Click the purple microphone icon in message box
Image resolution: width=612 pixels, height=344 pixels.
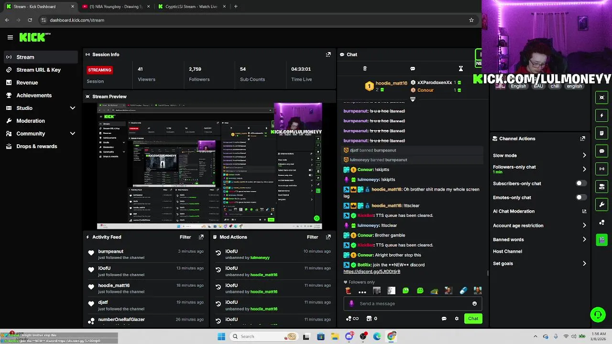351,303
